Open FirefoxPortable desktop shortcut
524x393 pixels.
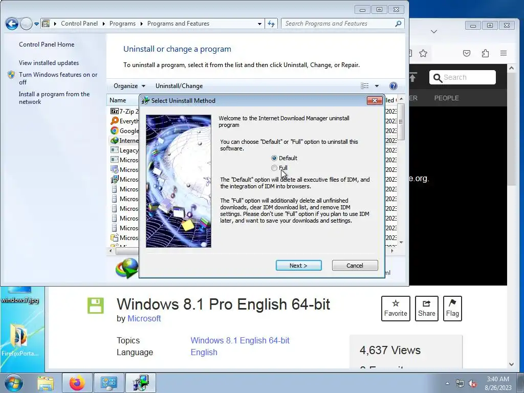19,340
